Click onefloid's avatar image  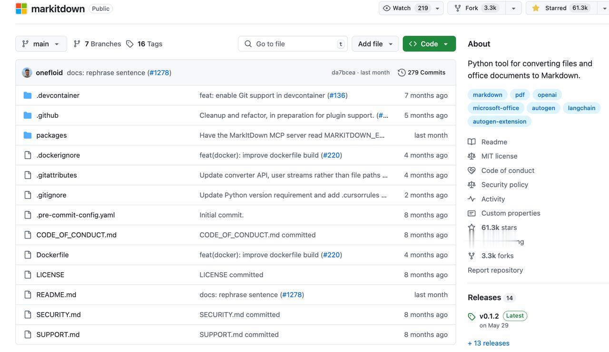coord(27,73)
